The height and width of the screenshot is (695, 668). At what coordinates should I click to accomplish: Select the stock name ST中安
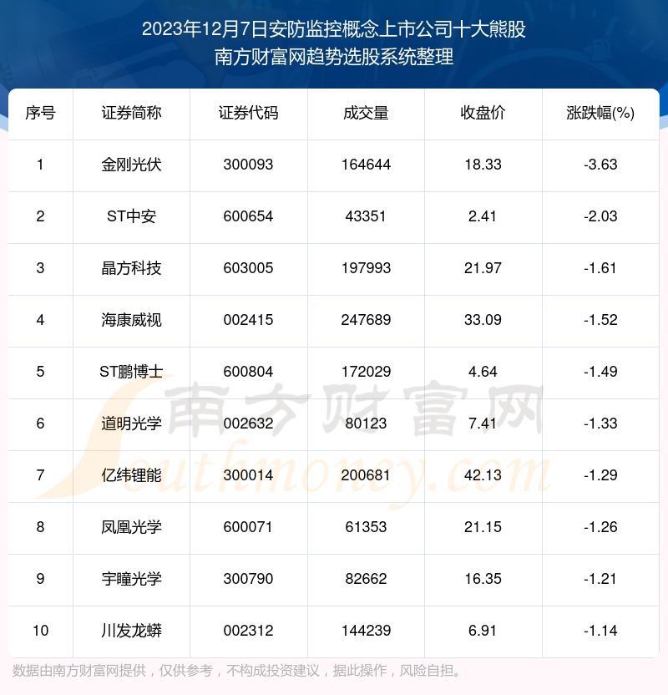(x=132, y=216)
